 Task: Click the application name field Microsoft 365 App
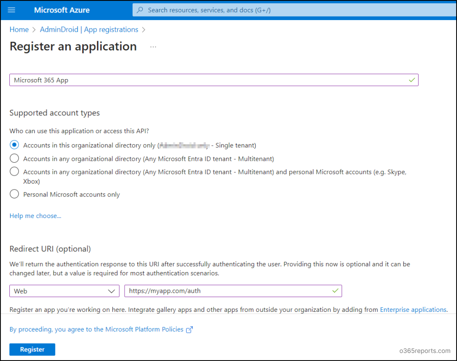pos(214,80)
